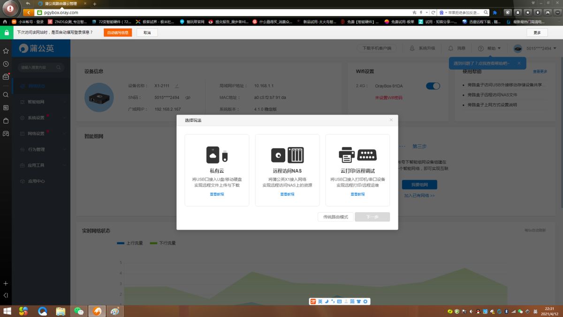Open the 帮助 help dropdown
This screenshot has height=317, width=563.
tap(489, 48)
